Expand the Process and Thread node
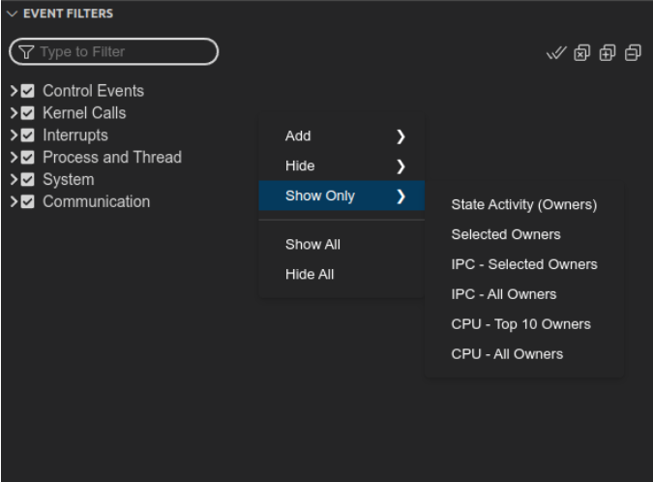Viewport: 653px width, 482px height. pos(14,158)
